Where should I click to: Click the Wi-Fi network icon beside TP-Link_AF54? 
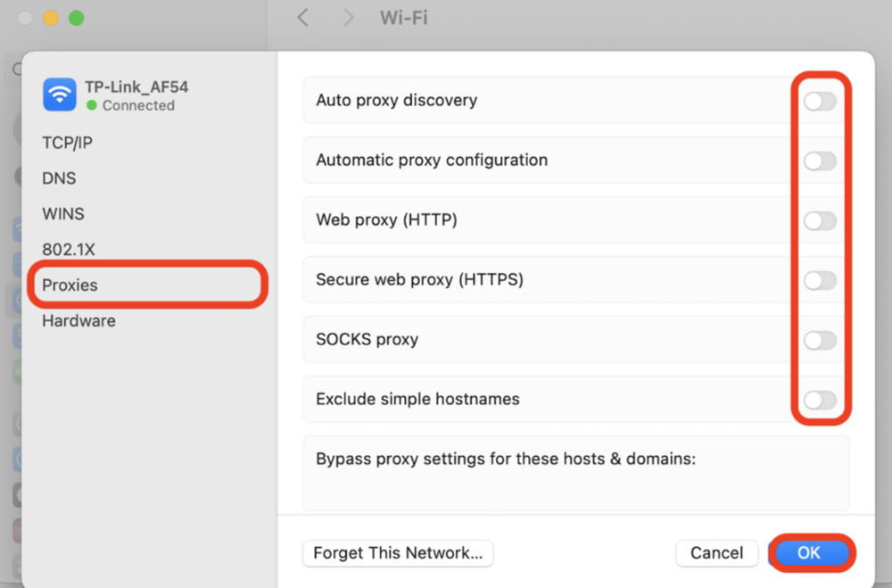(58, 95)
